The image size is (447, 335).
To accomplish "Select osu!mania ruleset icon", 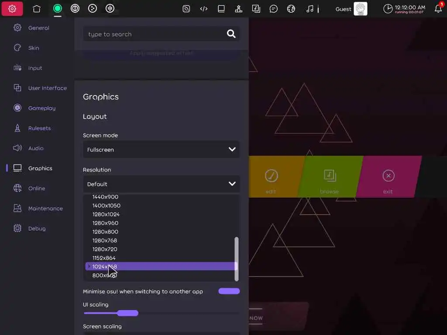I will [x=110, y=9].
